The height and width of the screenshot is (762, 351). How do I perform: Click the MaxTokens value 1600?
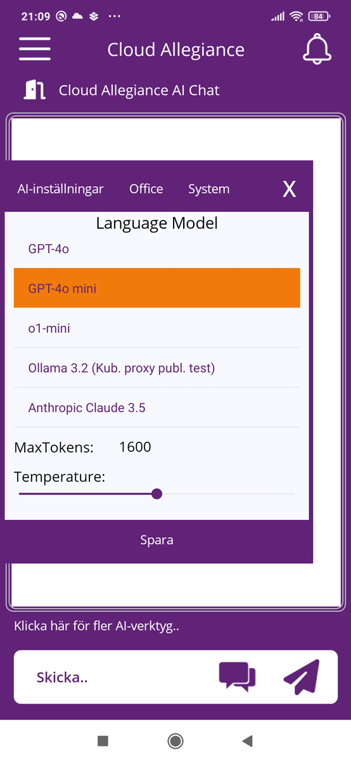[x=135, y=447]
